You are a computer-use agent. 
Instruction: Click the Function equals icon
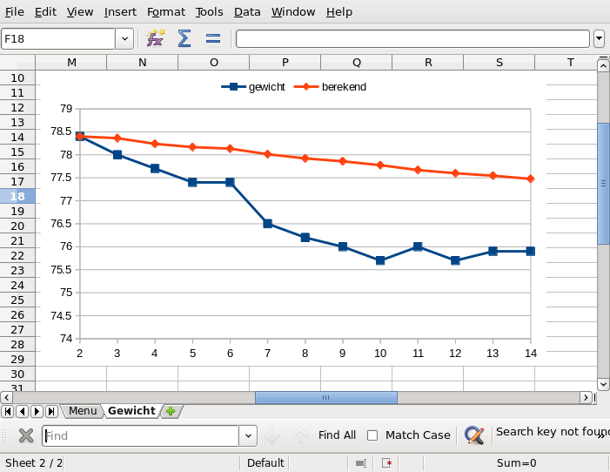click(212, 38)
